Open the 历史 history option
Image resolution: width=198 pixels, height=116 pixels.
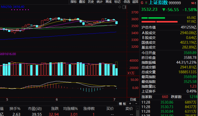[91, 2]
